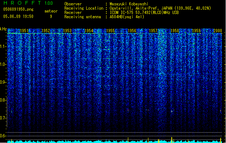Click the 1954 time marker
The height and width of the screenshot is (143, 226).
pyautogui.click(x=89, y=31)
